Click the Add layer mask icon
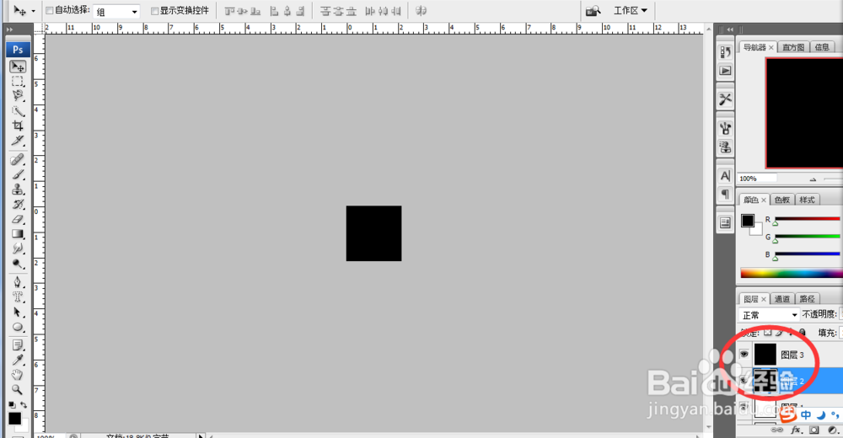Screen dimensions: 843x438 coord(814,430)
